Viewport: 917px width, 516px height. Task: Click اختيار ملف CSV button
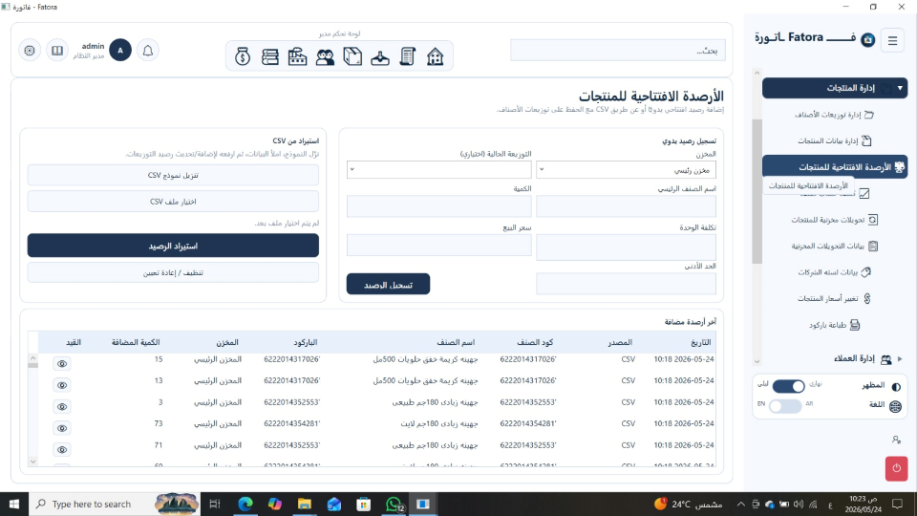tap(173, 202)
